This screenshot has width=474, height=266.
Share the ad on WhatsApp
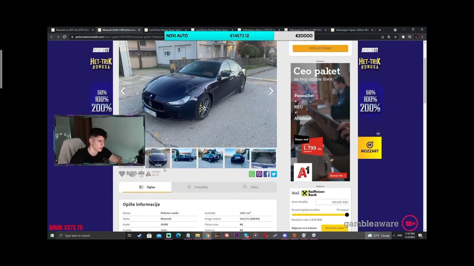pos(252,174)
